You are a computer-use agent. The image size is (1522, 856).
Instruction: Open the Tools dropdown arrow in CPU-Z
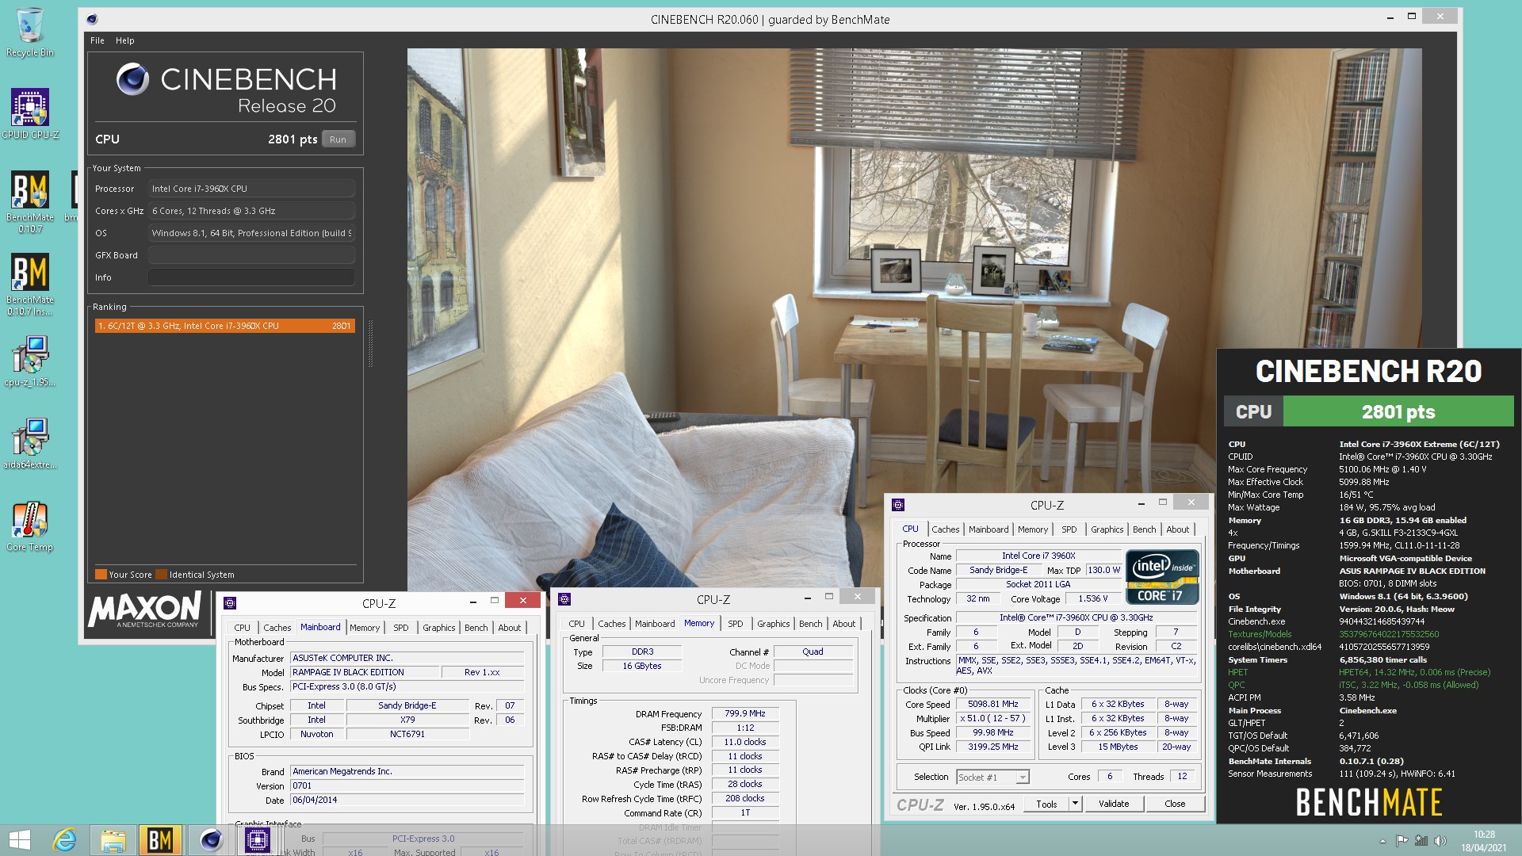(x=1075, y=804)
